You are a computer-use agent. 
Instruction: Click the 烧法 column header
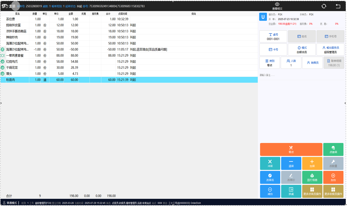(x=194, y=14)
